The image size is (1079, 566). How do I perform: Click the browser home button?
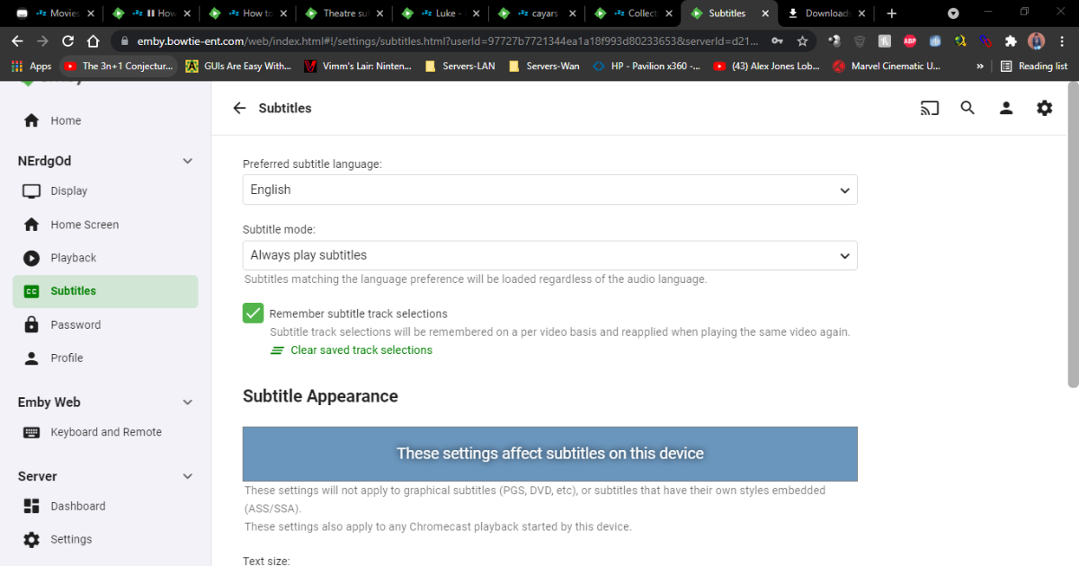point(93,41)
